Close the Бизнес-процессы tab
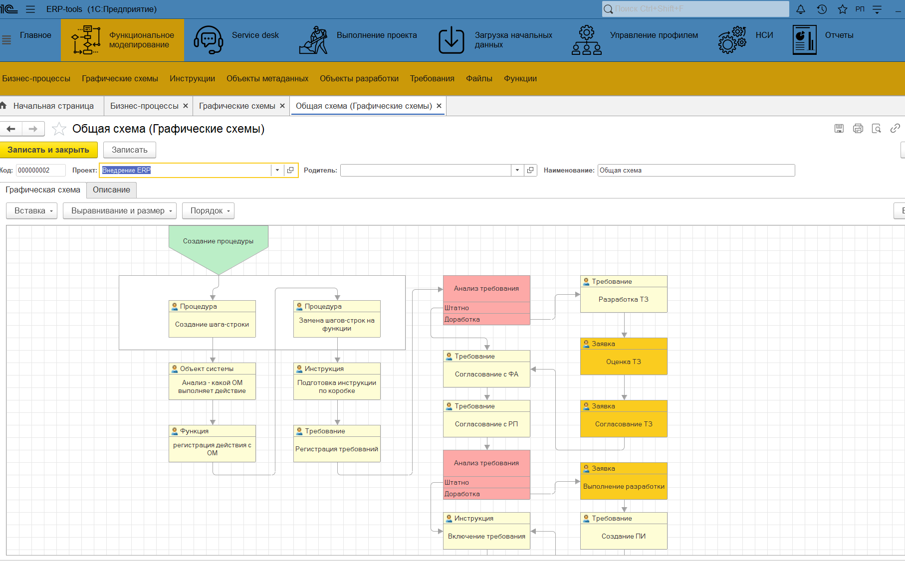 click(186, 106)
